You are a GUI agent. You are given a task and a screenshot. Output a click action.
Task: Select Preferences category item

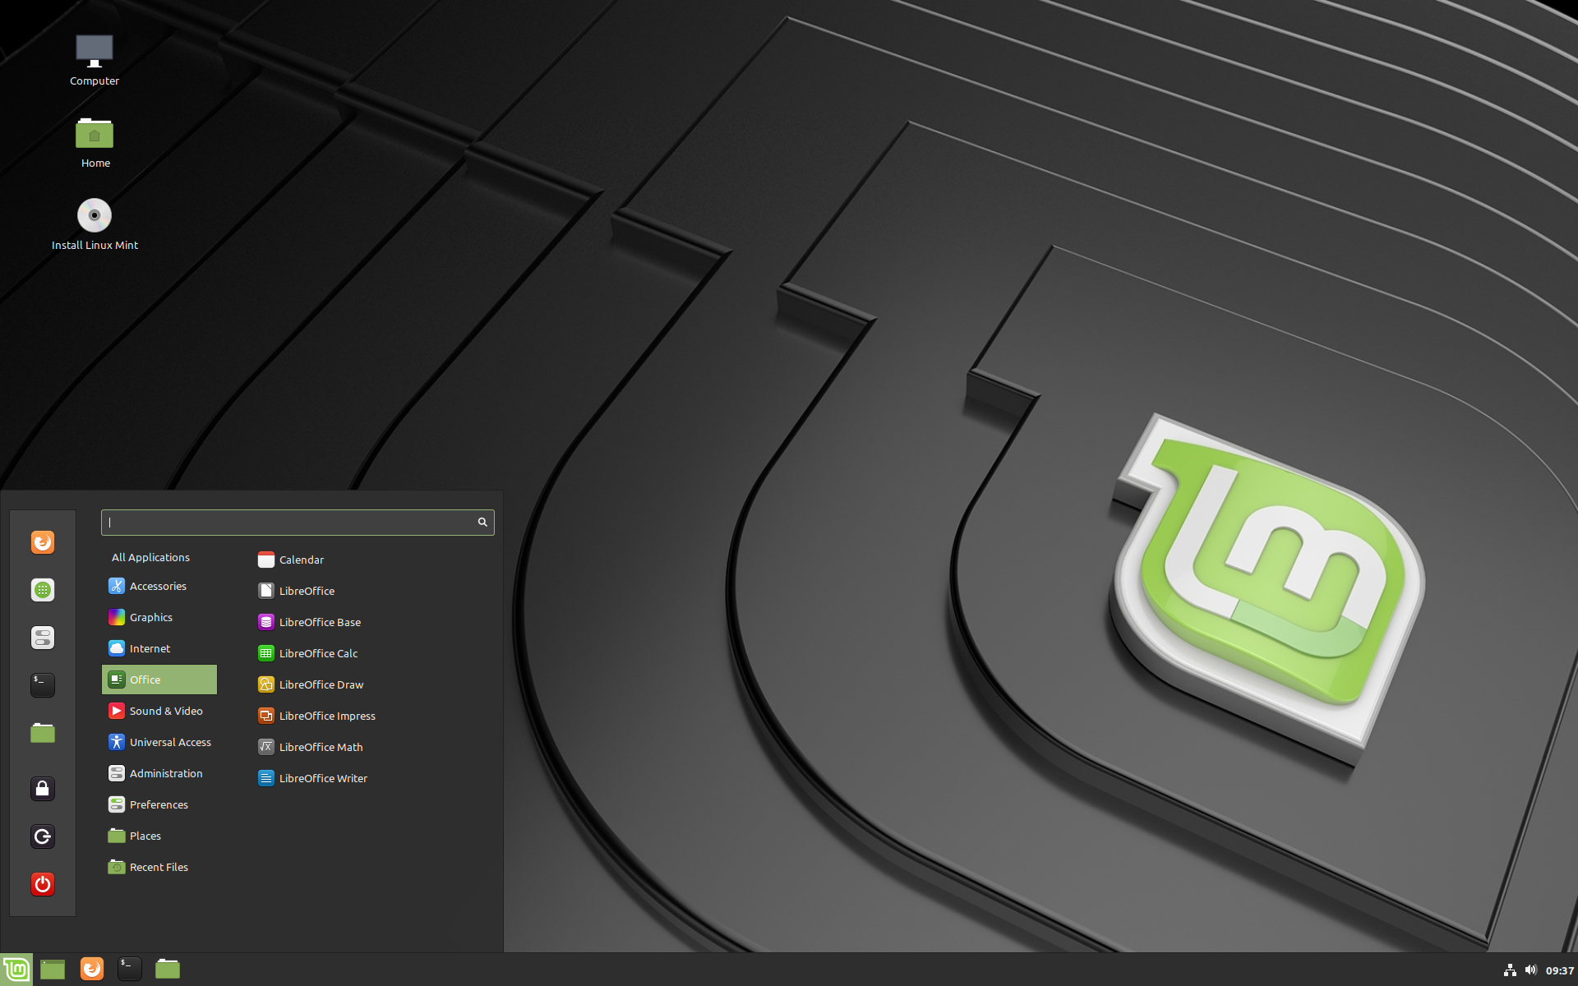pyautogui.click(x=159, y=803)
